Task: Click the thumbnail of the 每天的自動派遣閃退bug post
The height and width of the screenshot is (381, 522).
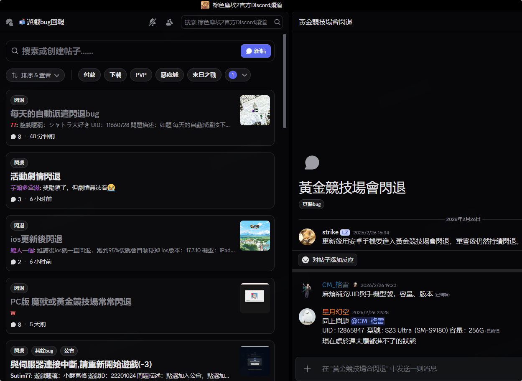Action: pyautogui.click(x=255, y=110)
